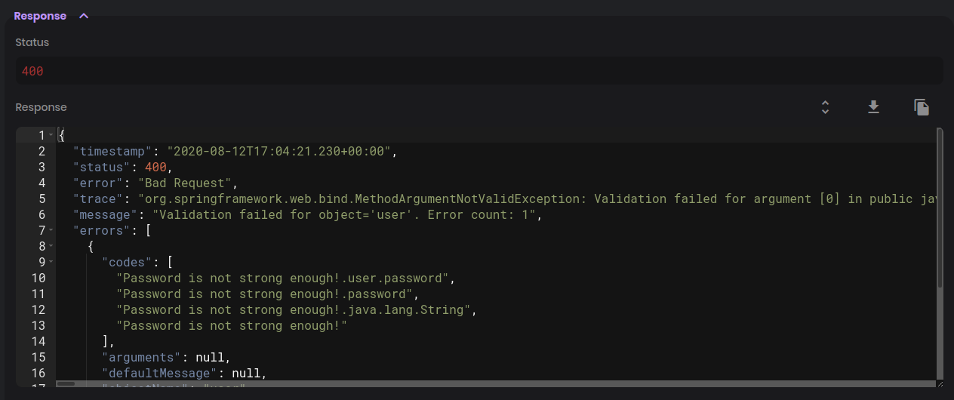Click the vertical scrollbar of the response
The height and width of the screenshot is (400, 954).
940,208
